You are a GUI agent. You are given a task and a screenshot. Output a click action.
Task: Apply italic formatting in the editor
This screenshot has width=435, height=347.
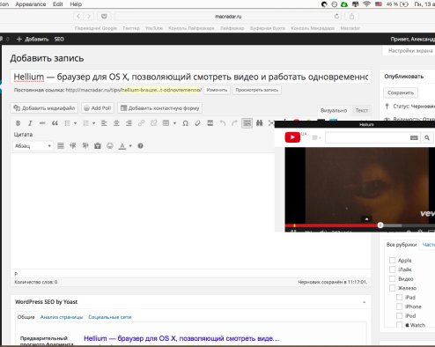30,123
